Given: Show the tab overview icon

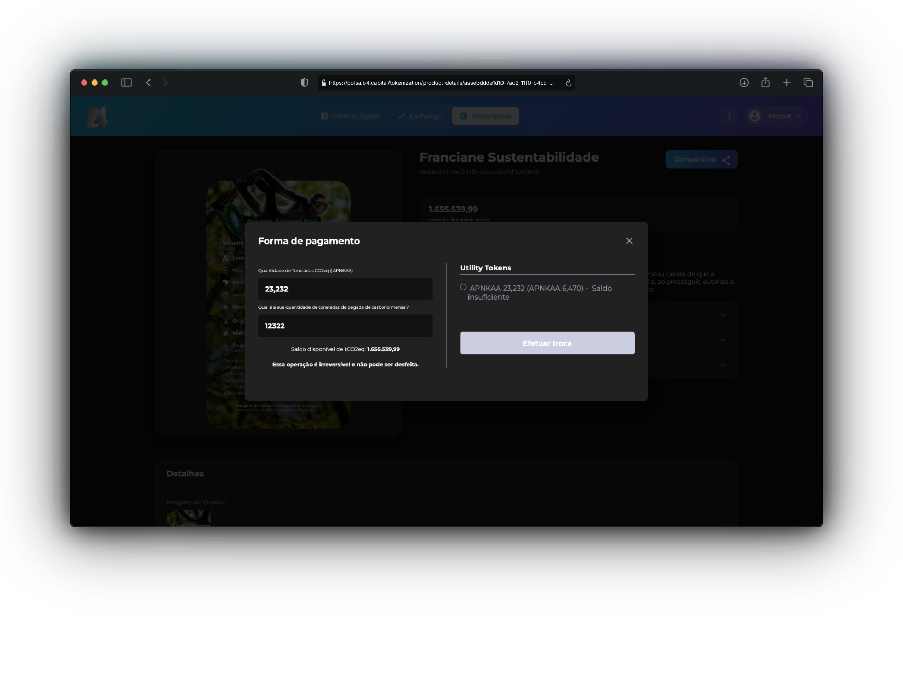Looking at the screenshot, I should (808, 83).
